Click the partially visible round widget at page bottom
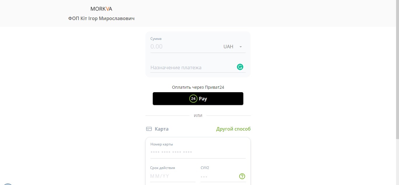The height and width of the screenshot is (185, 399). [x=8, y=184]
